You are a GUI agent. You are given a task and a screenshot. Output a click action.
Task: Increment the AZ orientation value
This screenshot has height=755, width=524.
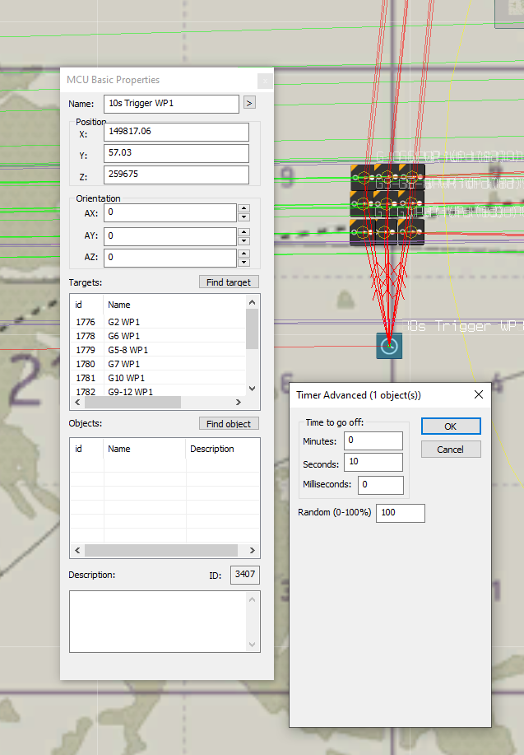point(243,253)
